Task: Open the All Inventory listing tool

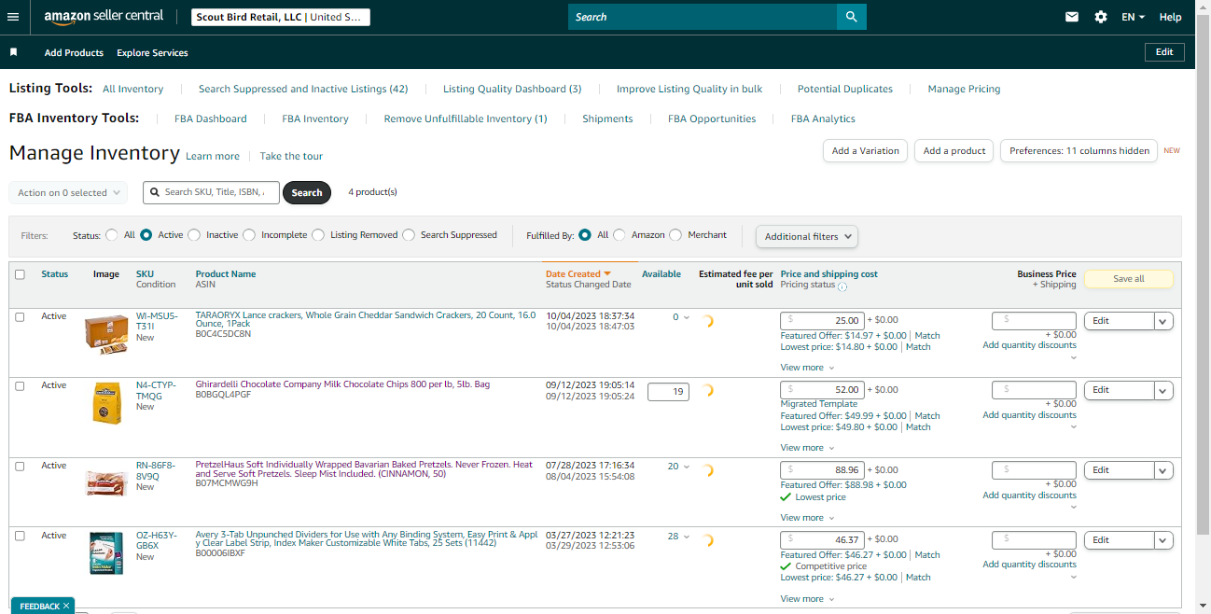Action: (x=132, y=89)
